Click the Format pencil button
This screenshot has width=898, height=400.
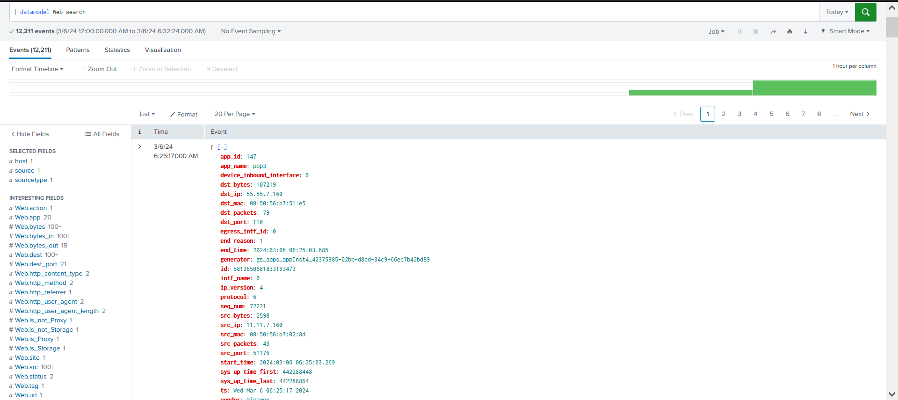(183, 114)
